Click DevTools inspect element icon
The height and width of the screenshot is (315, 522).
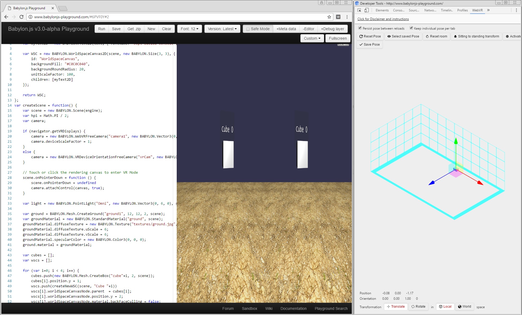tap(359, 10)
